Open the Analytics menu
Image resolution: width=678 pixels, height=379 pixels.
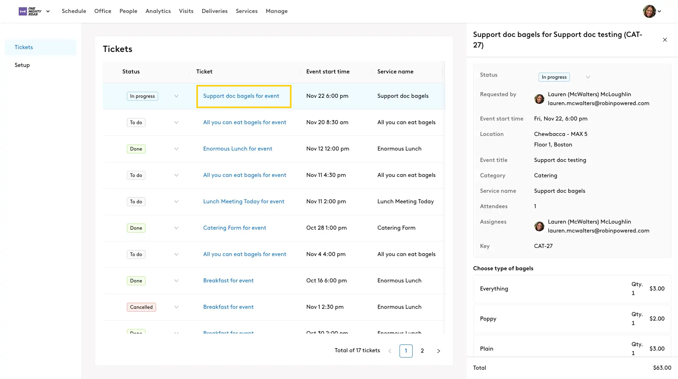tap(158, 11)
